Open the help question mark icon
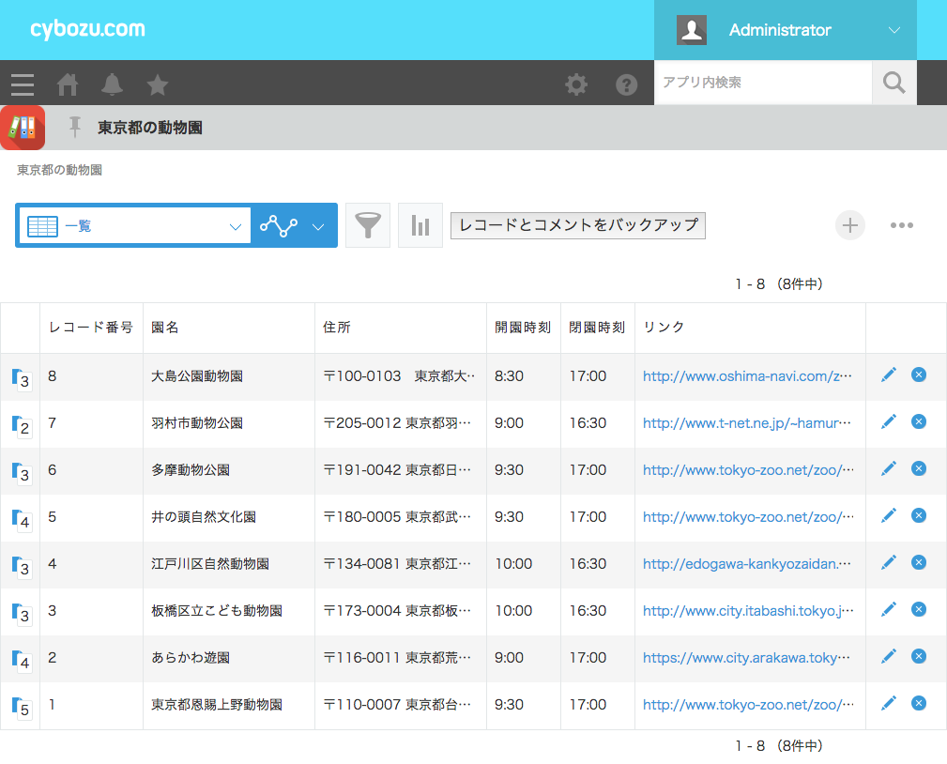This screenshot has height=764, width=947. (x=626, y=84)
